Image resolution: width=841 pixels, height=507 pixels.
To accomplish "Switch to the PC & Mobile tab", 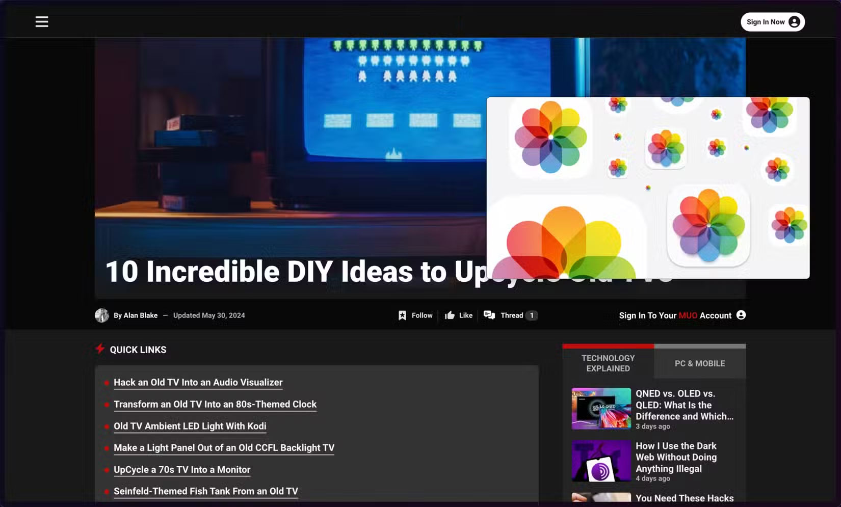I will point(699,363).
